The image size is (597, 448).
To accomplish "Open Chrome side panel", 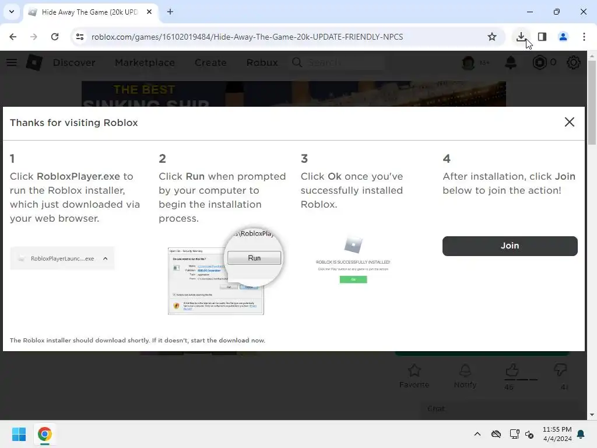I will tap(542, 37).
